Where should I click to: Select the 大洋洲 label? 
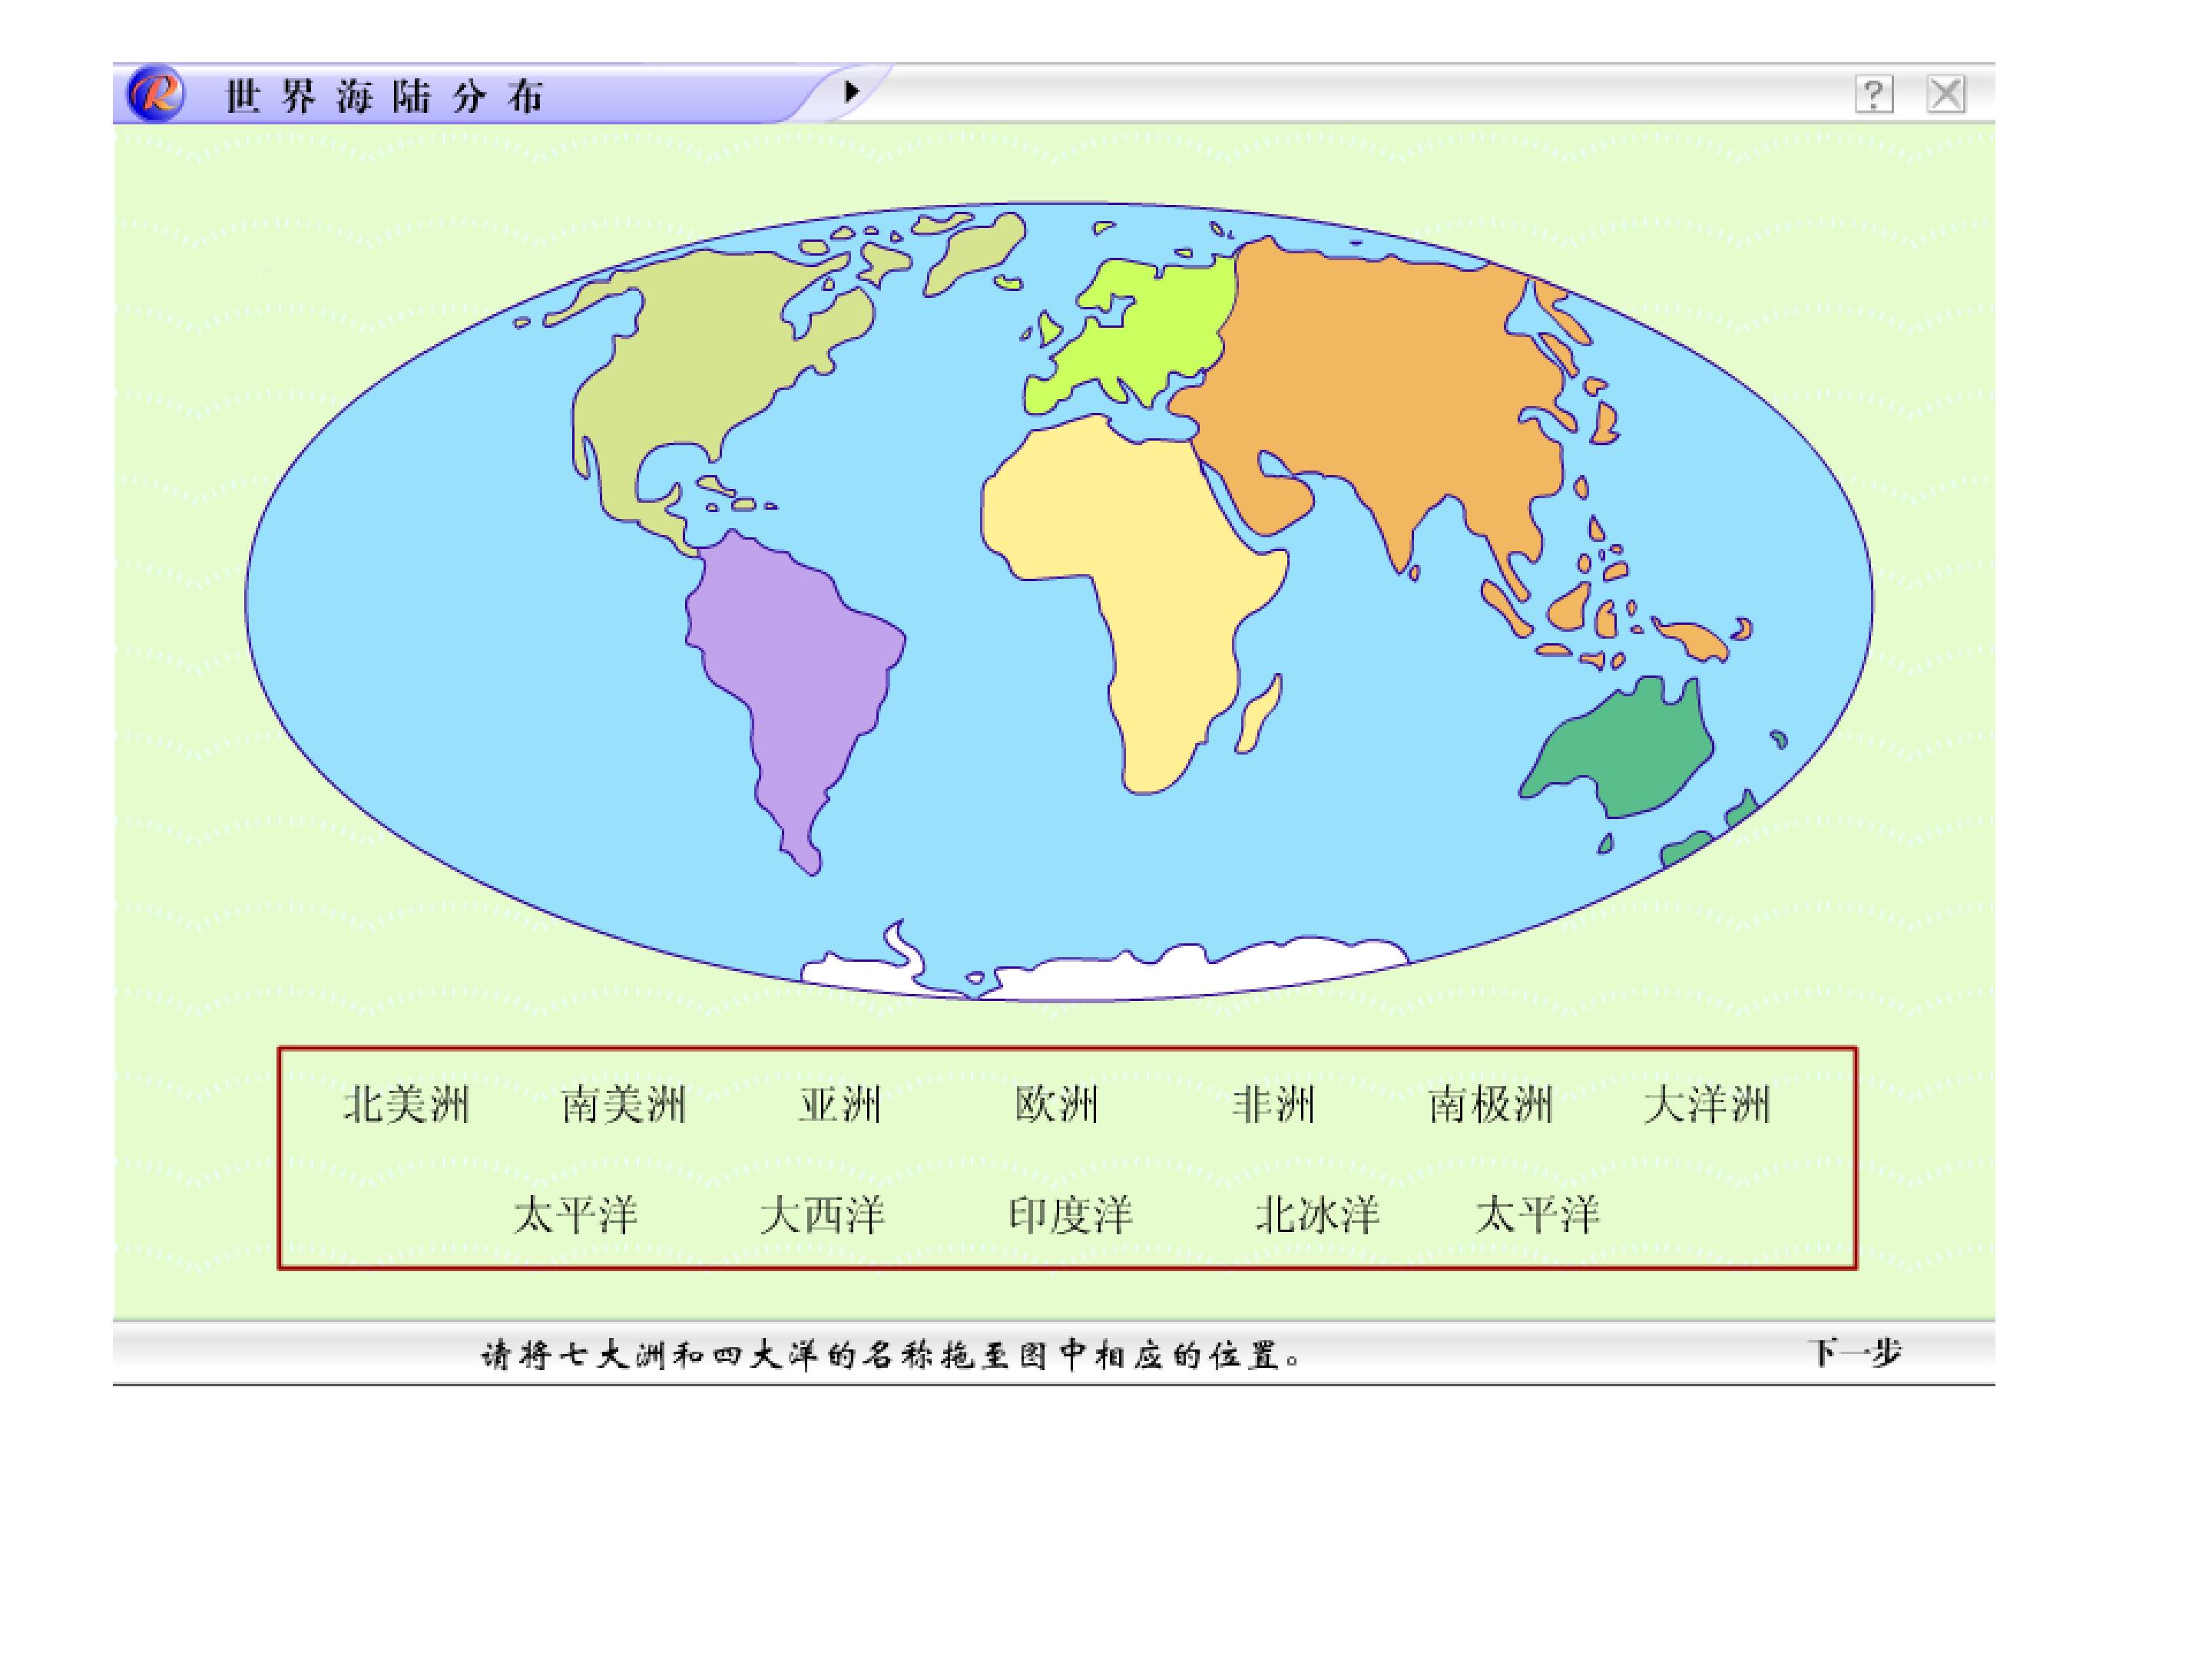coord(1707,1105)
